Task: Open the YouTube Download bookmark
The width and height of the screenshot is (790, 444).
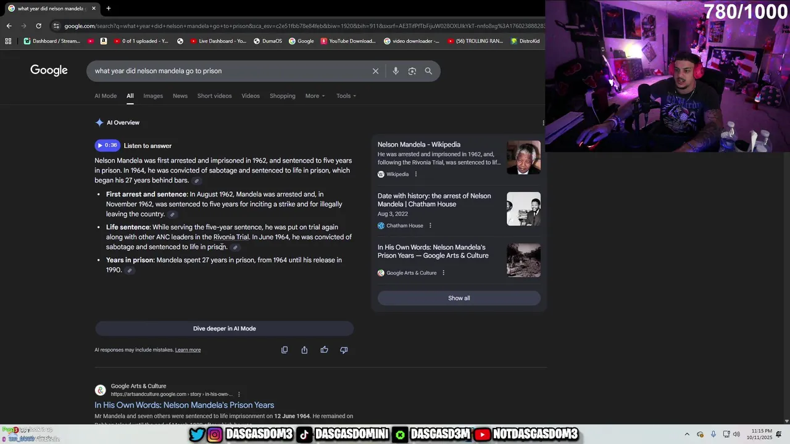Action: point(348,41)
